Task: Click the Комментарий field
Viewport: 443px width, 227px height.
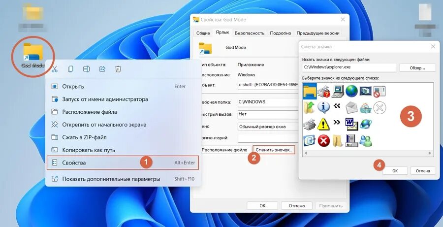Action: [268, 138]
